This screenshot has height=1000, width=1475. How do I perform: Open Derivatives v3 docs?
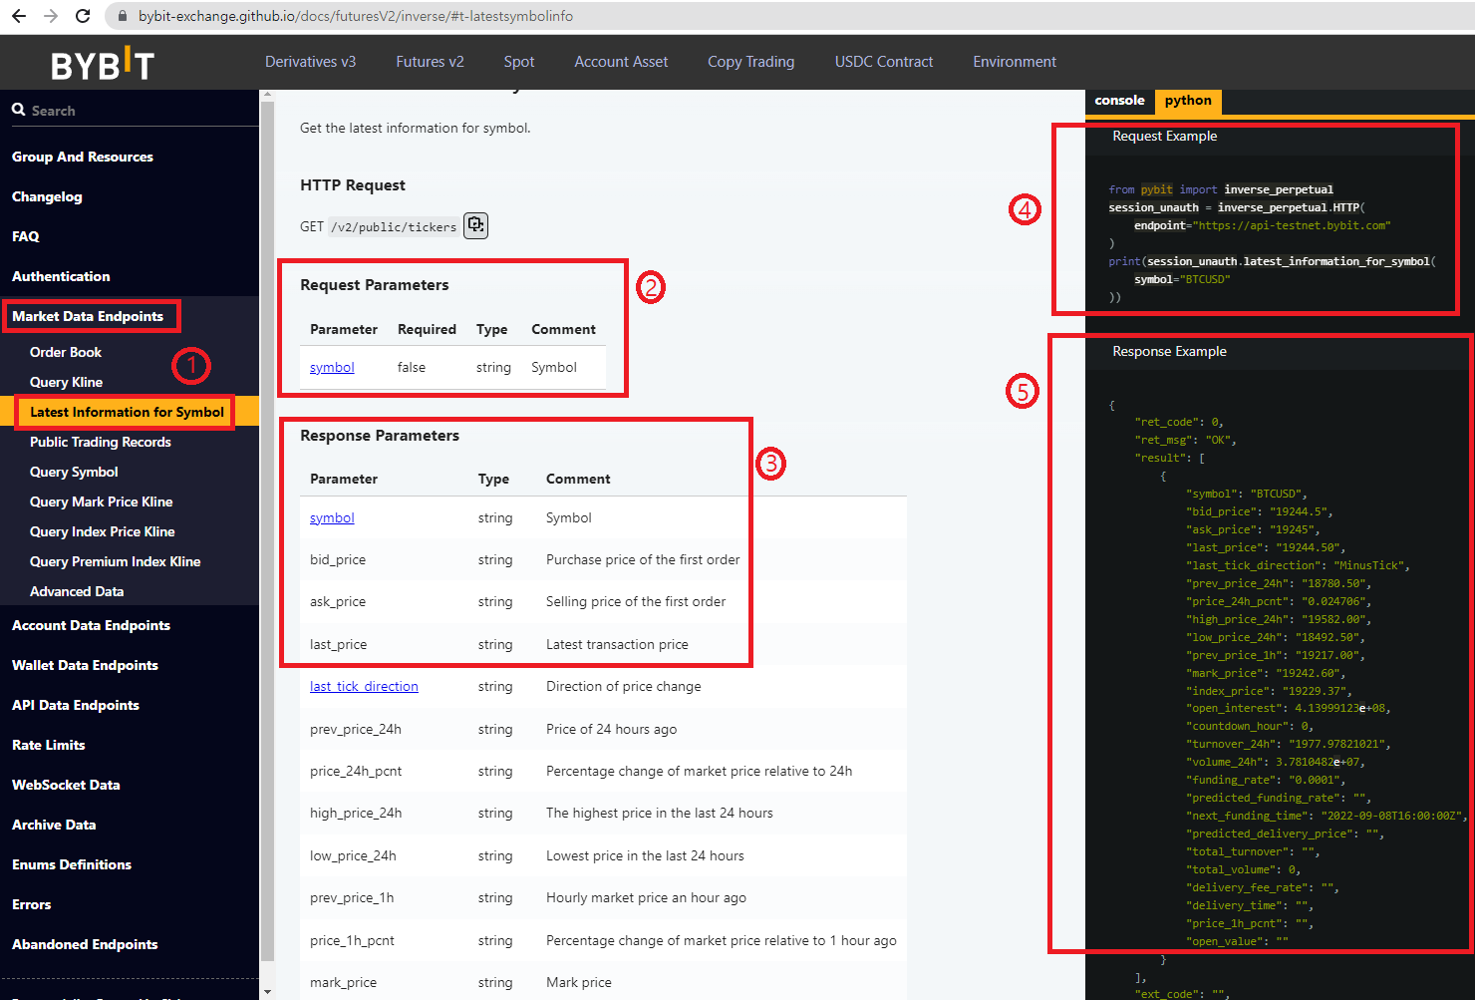point(310,62)
